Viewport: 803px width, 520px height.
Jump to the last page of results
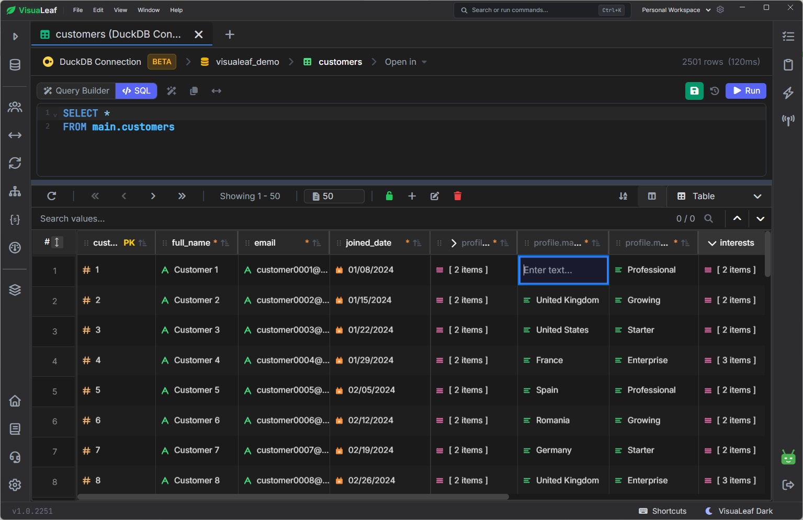pyautogui.click(x=182, y=196)
